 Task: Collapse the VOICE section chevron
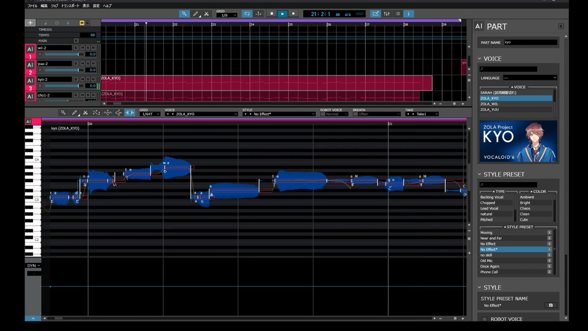479,59
